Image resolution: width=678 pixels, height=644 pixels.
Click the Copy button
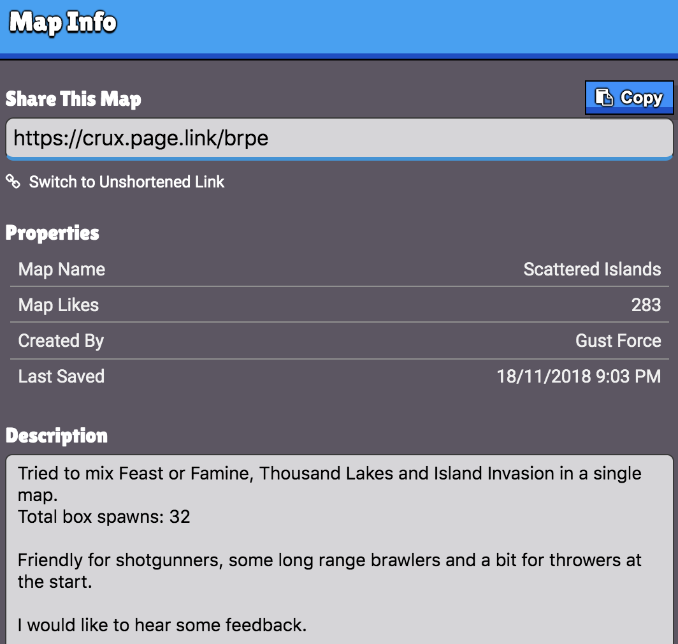tap(629, 98)
